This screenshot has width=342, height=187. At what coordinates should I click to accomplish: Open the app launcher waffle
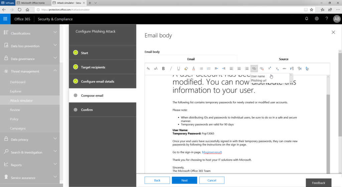(5, 19)
